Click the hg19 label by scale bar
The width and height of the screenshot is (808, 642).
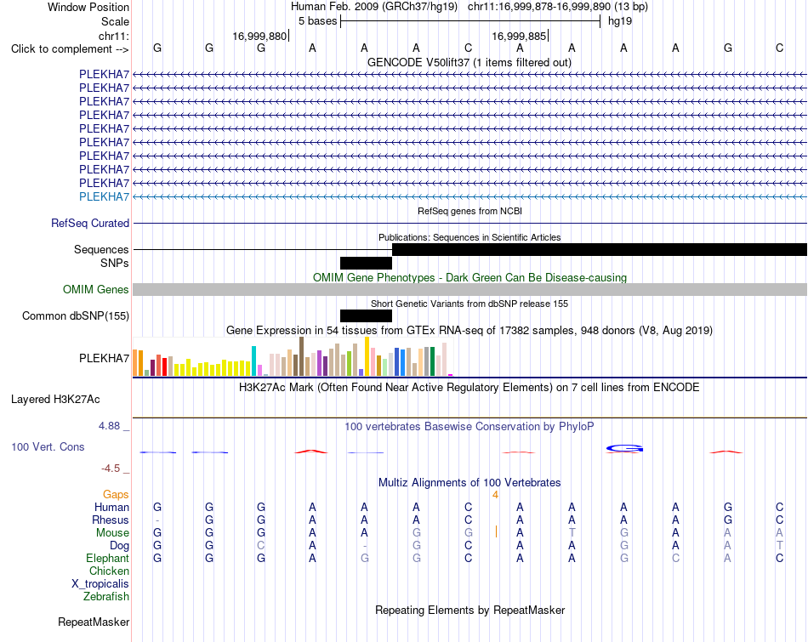620,21
